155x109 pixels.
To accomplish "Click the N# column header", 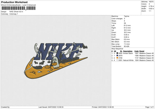I will 115,51.
